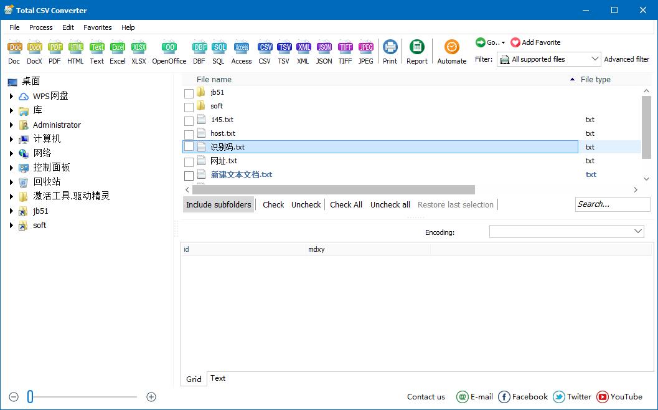This screenshot has width=658, height=410.
Task: Select the TSV conversion icon
Action: pyautogui.click(x=284, y=47)
